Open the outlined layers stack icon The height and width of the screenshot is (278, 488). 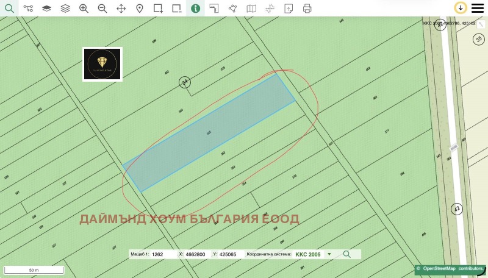pos(65,9)
